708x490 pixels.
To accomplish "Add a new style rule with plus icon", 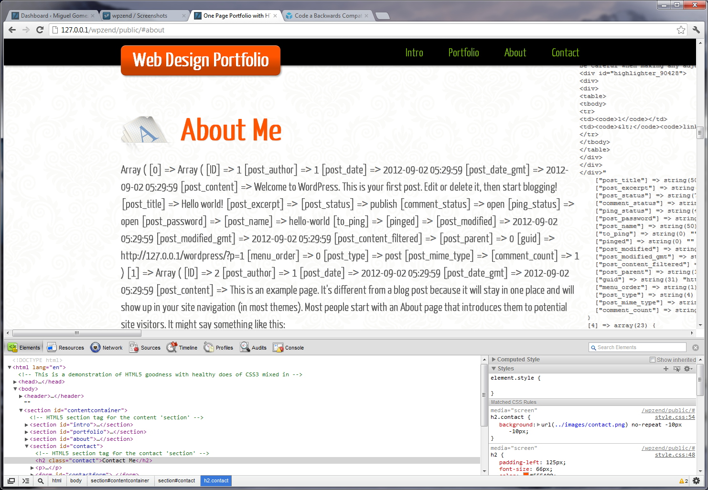I will [666, 368].
